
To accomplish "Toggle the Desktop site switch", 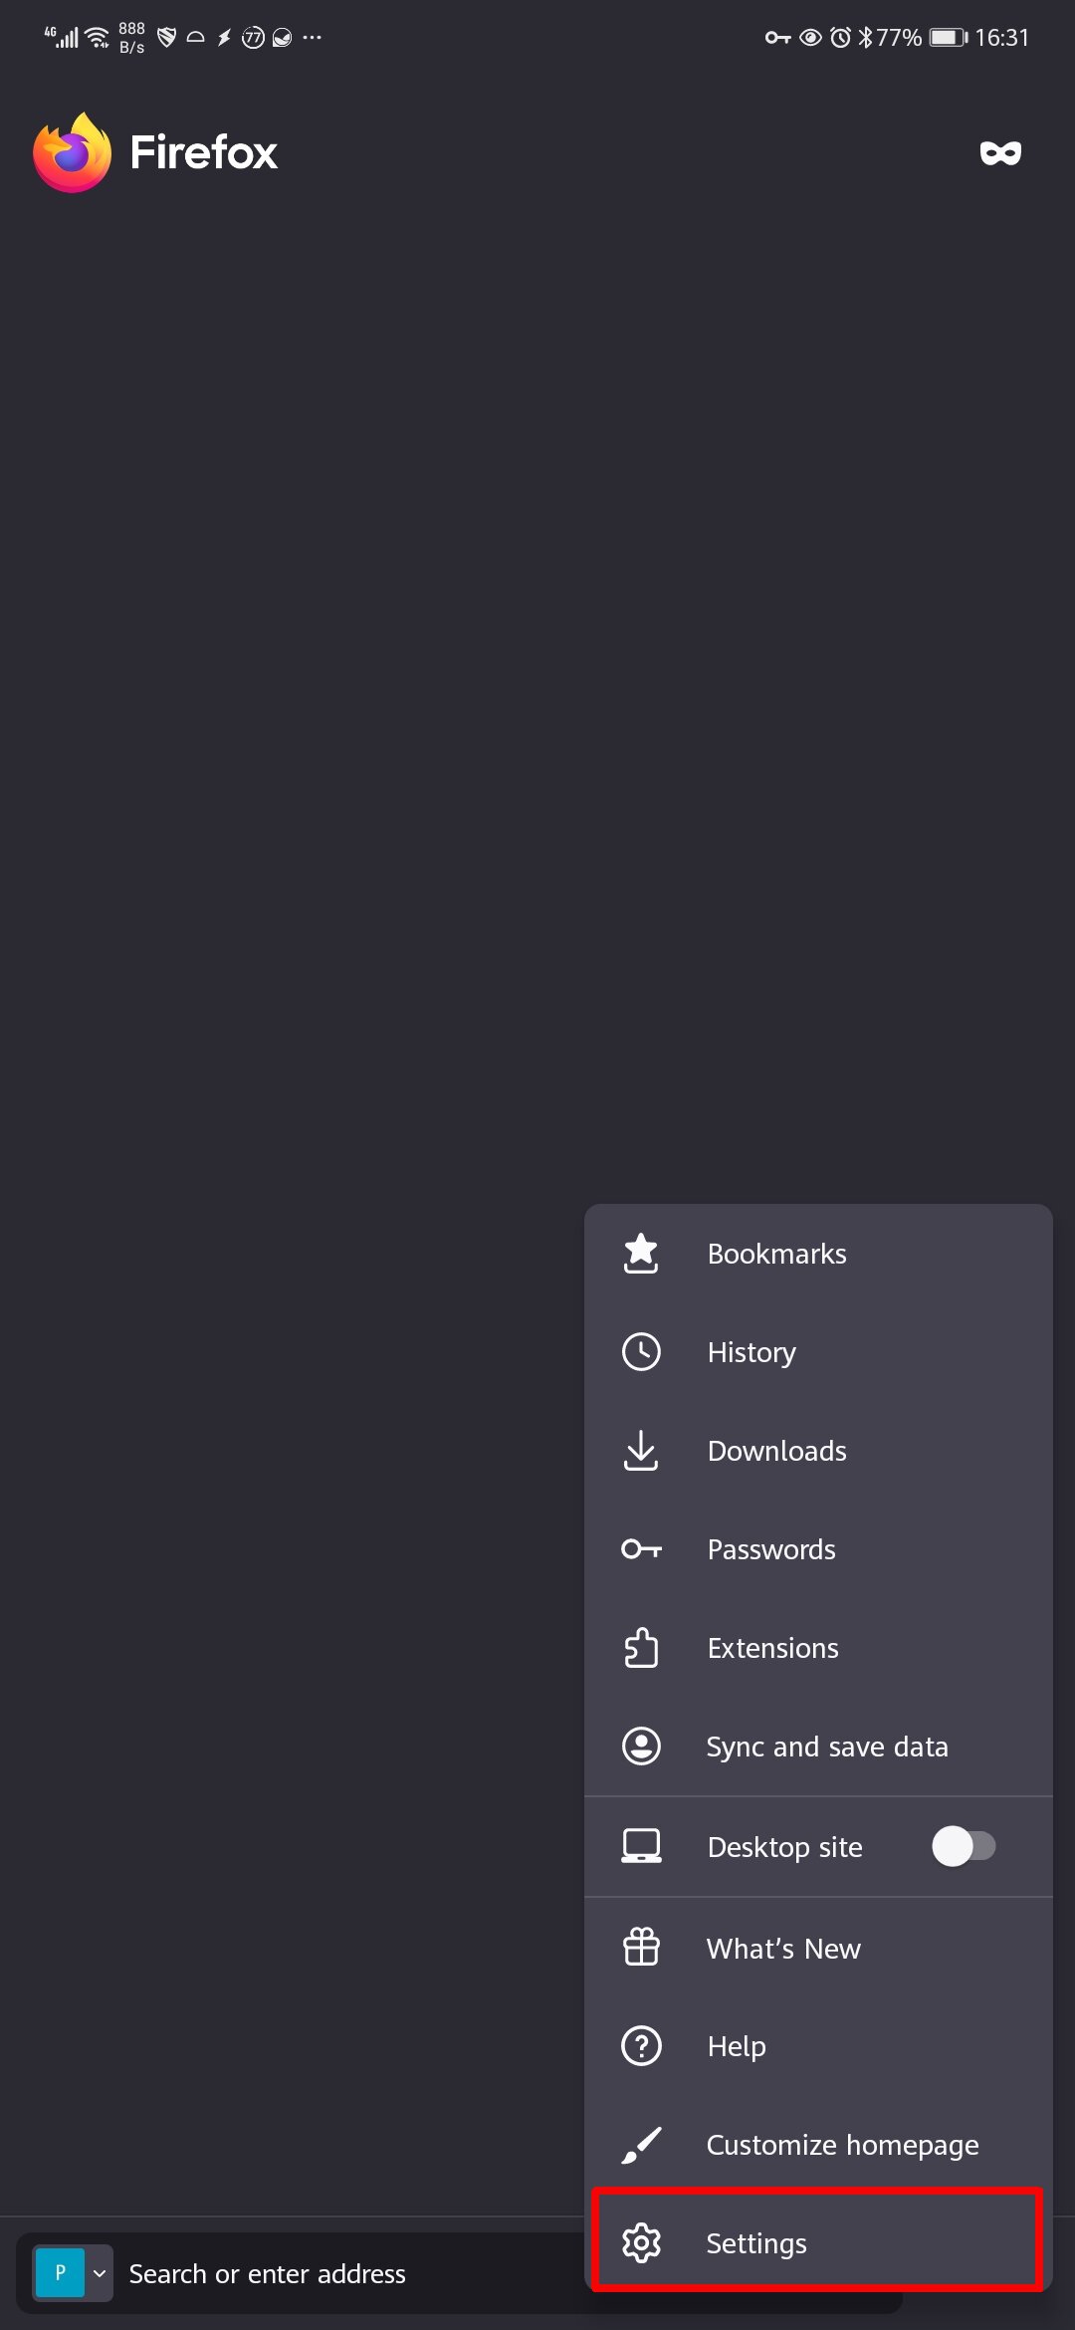I will (x=963, y=1847).
